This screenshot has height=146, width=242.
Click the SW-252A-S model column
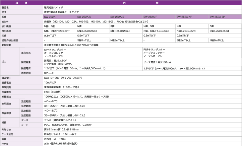point(117,16)
